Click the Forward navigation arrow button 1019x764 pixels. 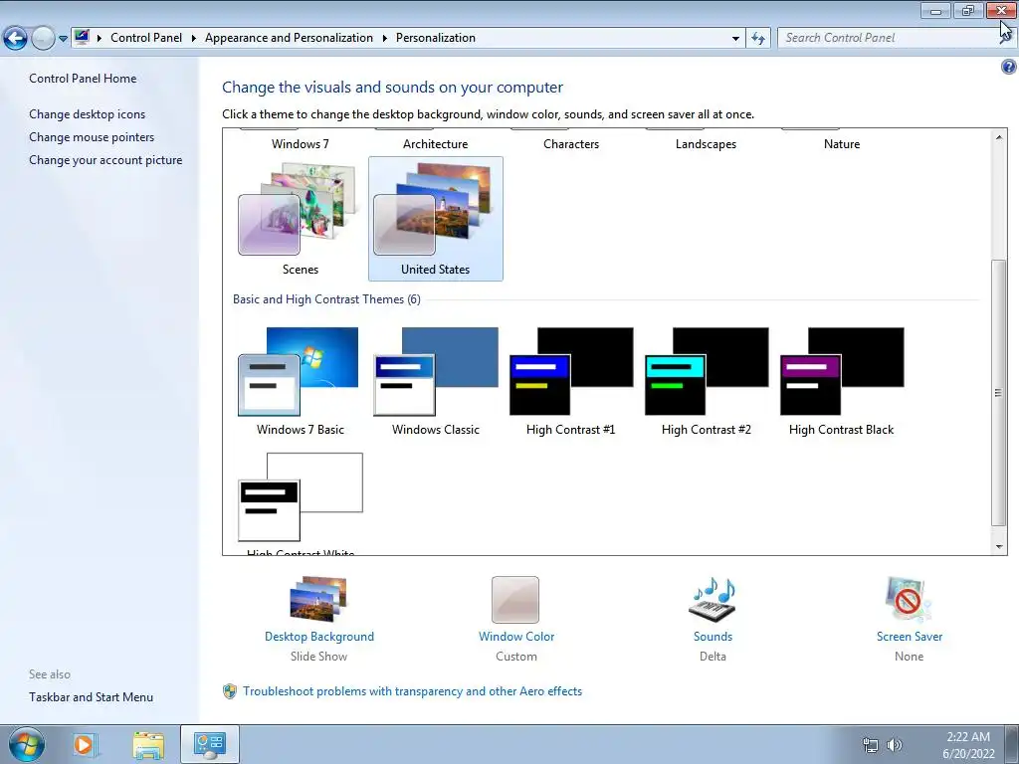[43, 39]
